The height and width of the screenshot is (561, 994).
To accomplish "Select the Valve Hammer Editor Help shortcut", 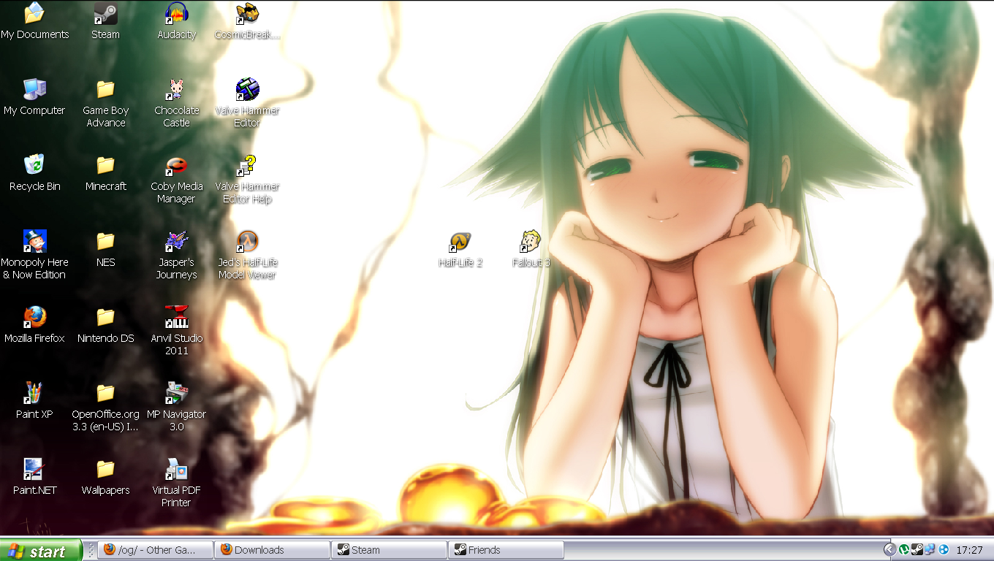I will click(247, 179).
